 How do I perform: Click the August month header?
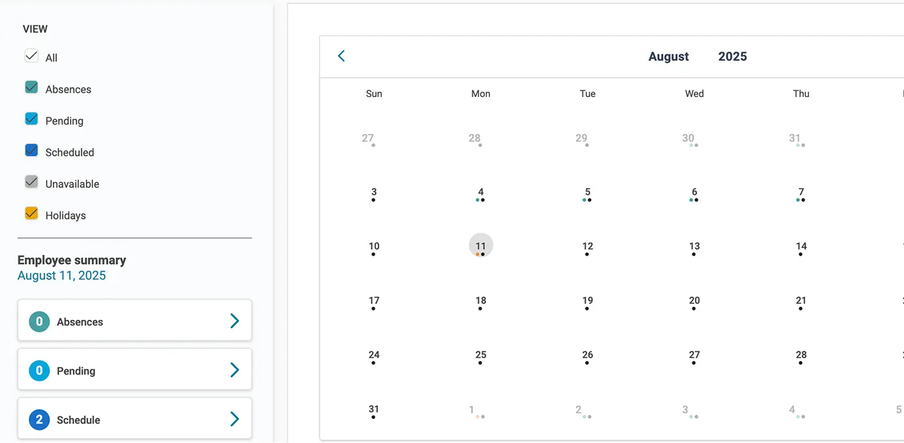pyautogui.click(x=668, y=56)
